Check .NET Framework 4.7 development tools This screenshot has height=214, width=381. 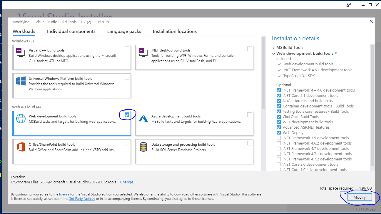pyautogui.click(x=279, y=149)
